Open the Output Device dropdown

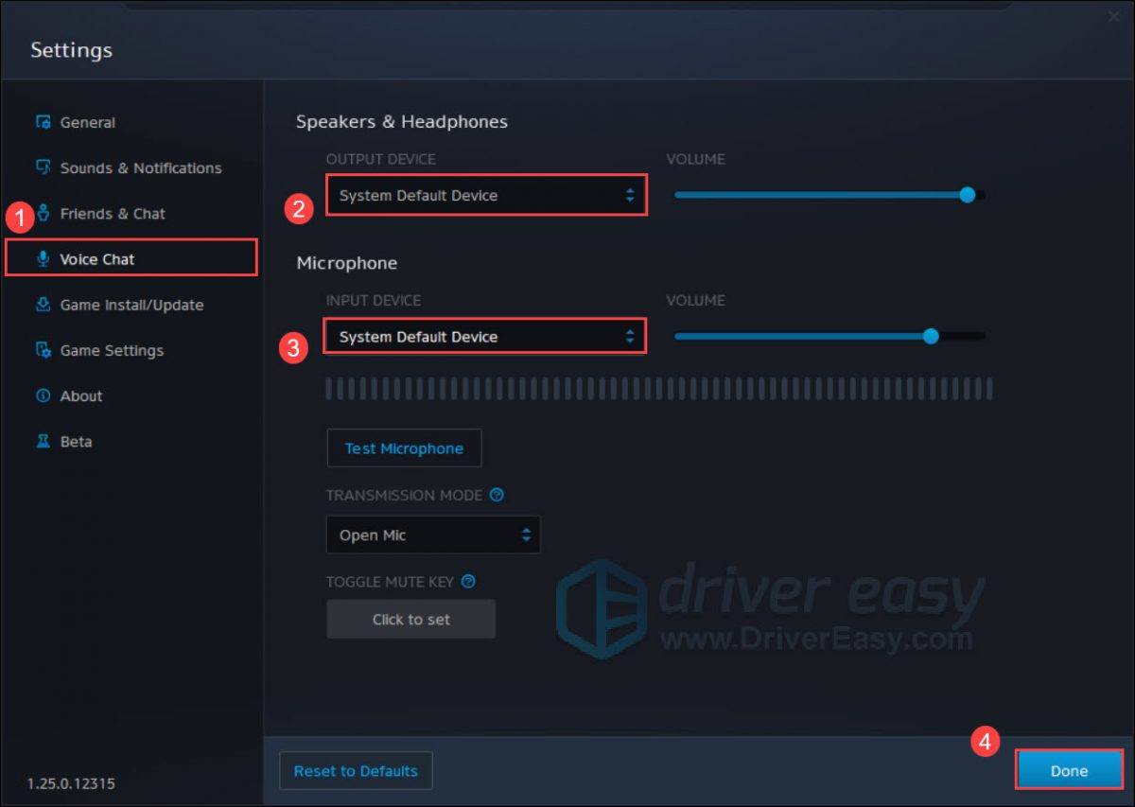[x=486, y=195]
